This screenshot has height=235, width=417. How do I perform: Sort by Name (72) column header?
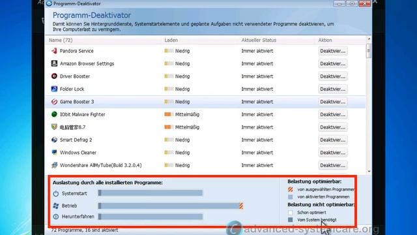61,40
